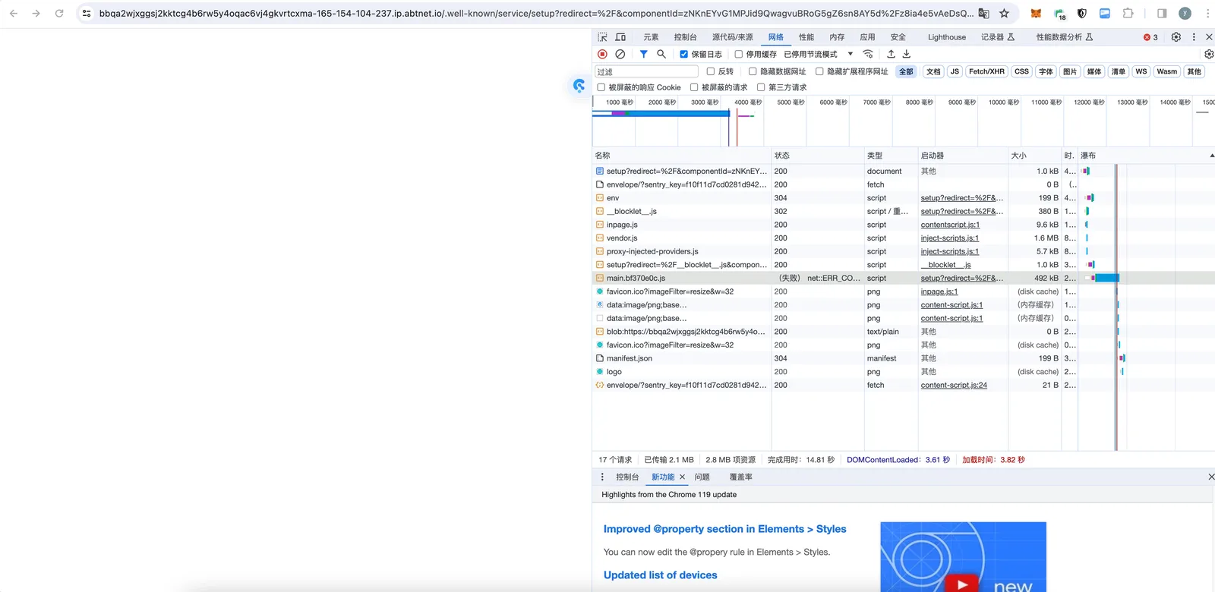Toggle preserve log checkbox
Screen dimensions: 1215x592
click(683, 54)
